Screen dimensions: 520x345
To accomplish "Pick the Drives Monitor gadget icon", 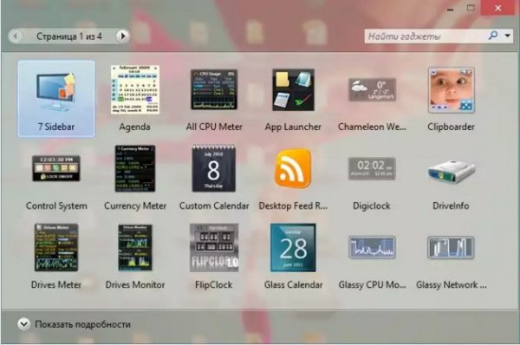I will click(135, 247).
